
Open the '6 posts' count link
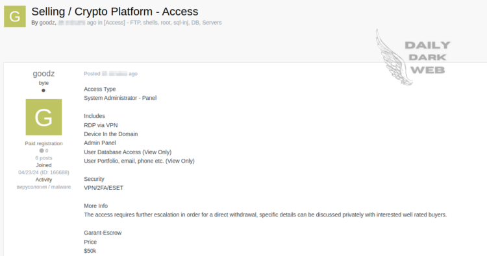pos(44,158)
